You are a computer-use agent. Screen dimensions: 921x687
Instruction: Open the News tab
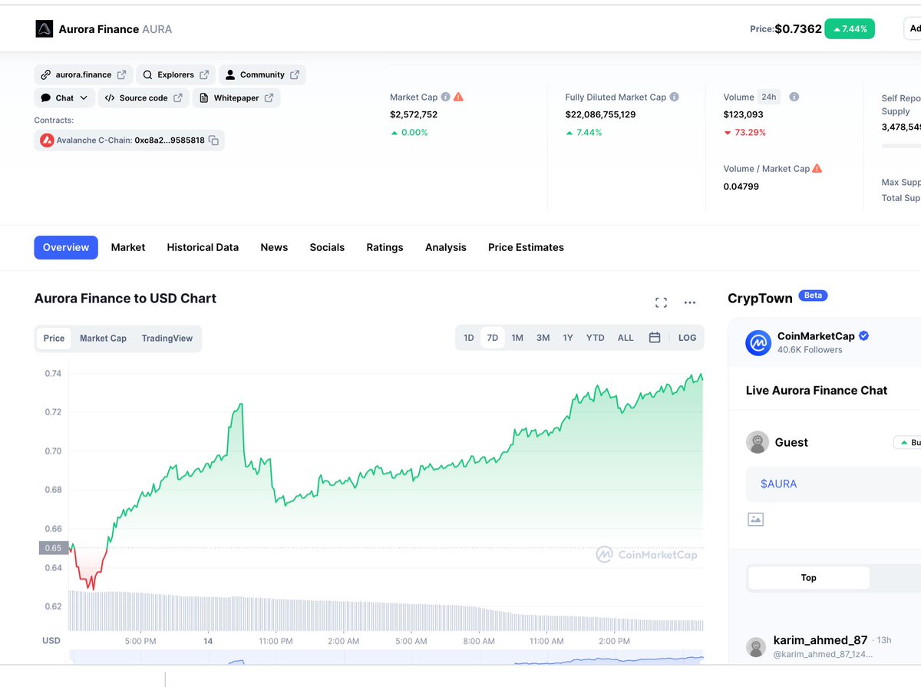pyautogui.click(x=274, y=247)
